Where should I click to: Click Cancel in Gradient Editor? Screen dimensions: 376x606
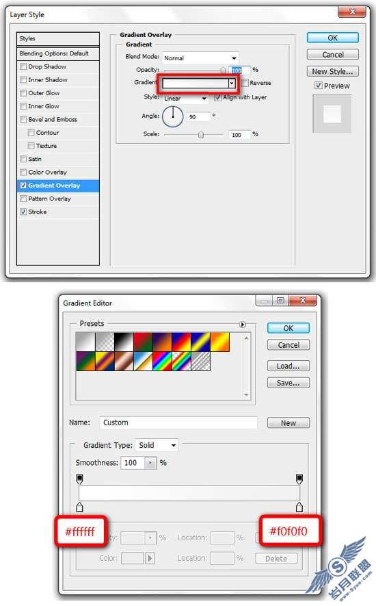point(288,344)
